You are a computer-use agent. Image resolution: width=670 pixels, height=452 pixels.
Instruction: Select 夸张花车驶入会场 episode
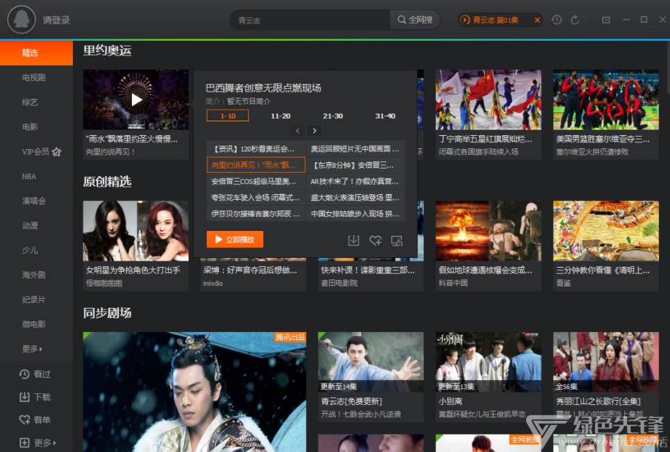256,198
